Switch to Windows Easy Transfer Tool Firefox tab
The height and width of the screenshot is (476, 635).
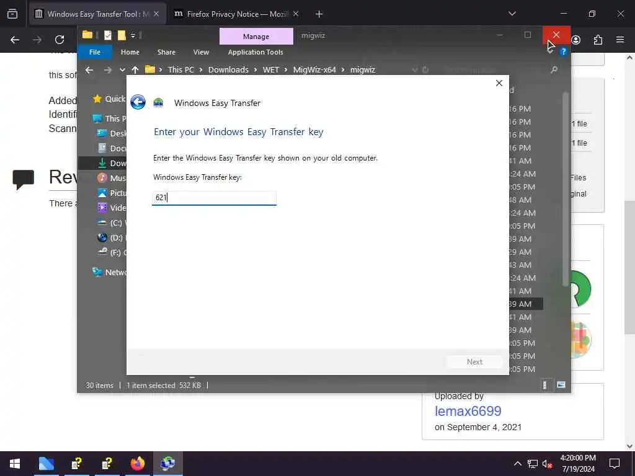tap(97, 14)
